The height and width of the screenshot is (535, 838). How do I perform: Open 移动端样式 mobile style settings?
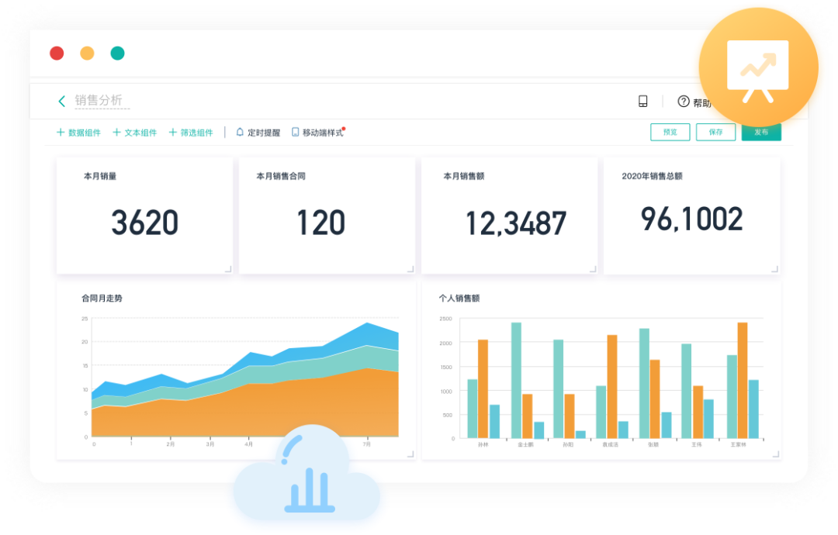click(x=317, y=133)
